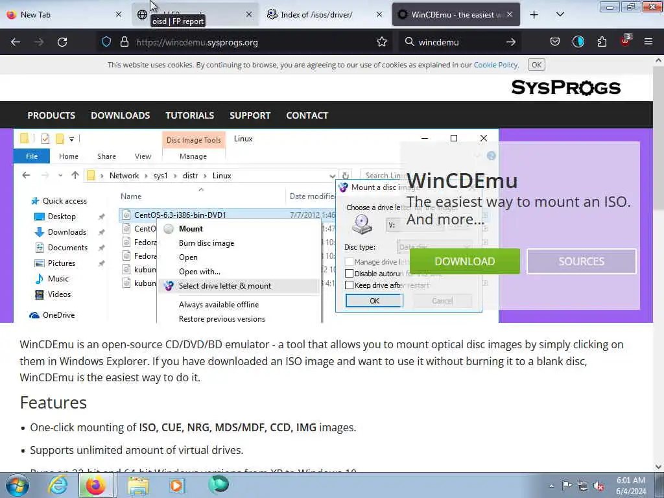The height and width of the screenshot is (498, 664).
Task: Toggle Manage drive letters checkbox
Action: 350,262
